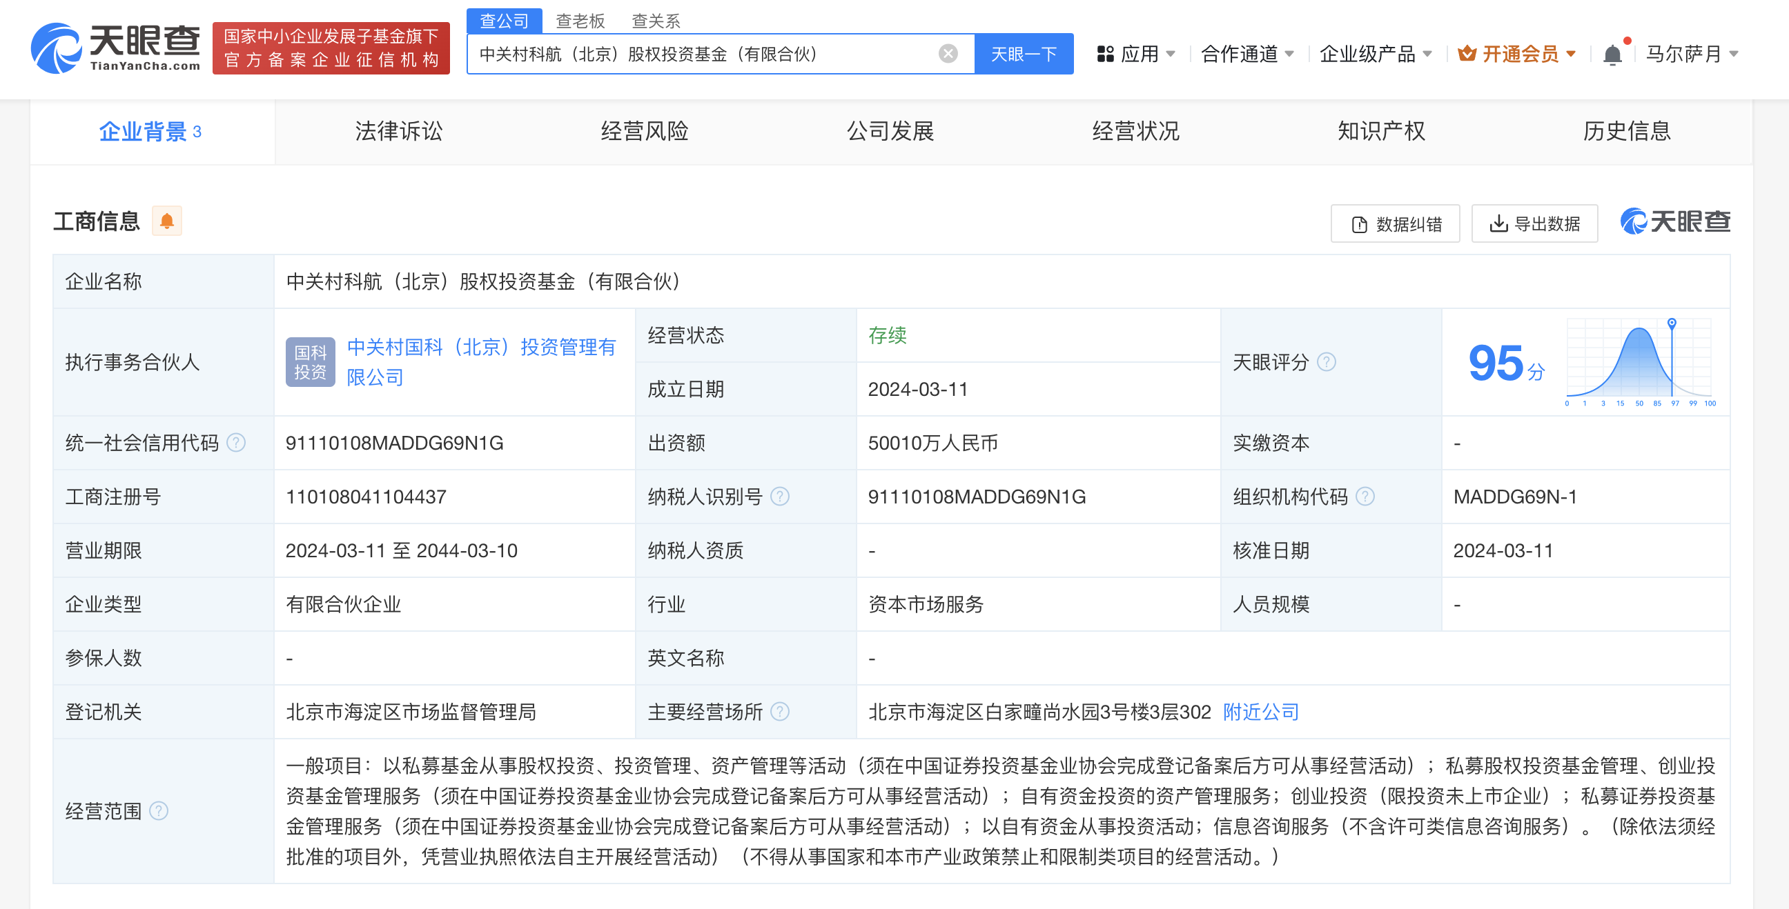Image resolution: width=1789 pixels, height=909 pixels.
Task: Open the 附近公司 link
Action: [x=1260, y=711]
